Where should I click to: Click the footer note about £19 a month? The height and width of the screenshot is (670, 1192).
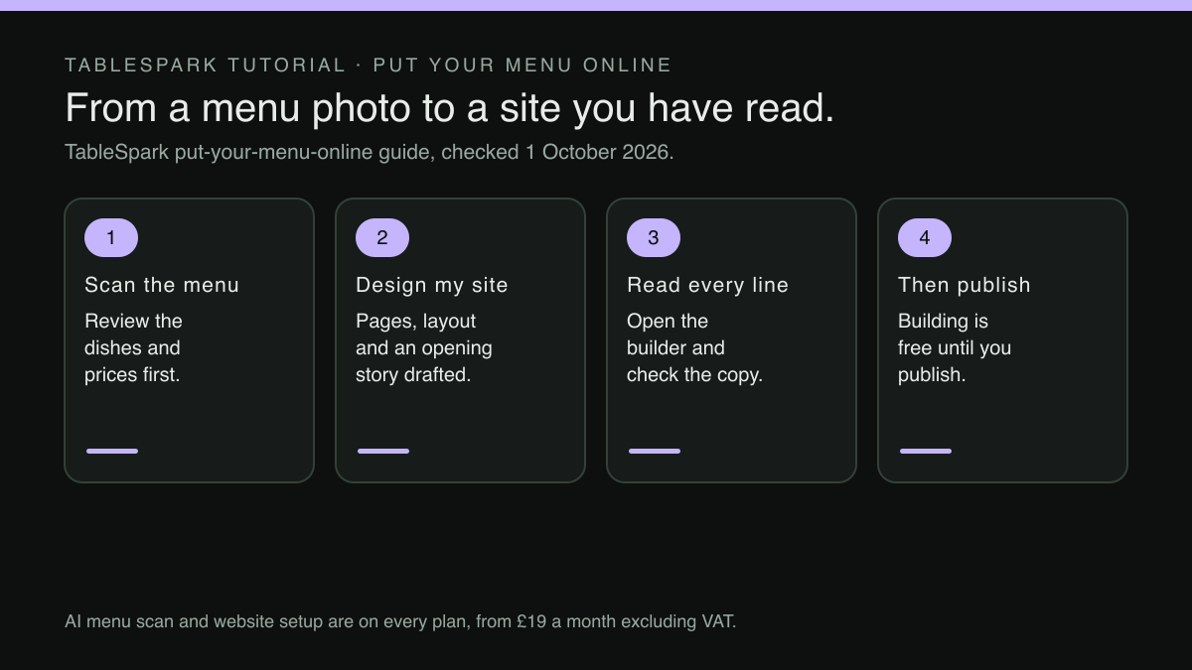tap(400, 621)
